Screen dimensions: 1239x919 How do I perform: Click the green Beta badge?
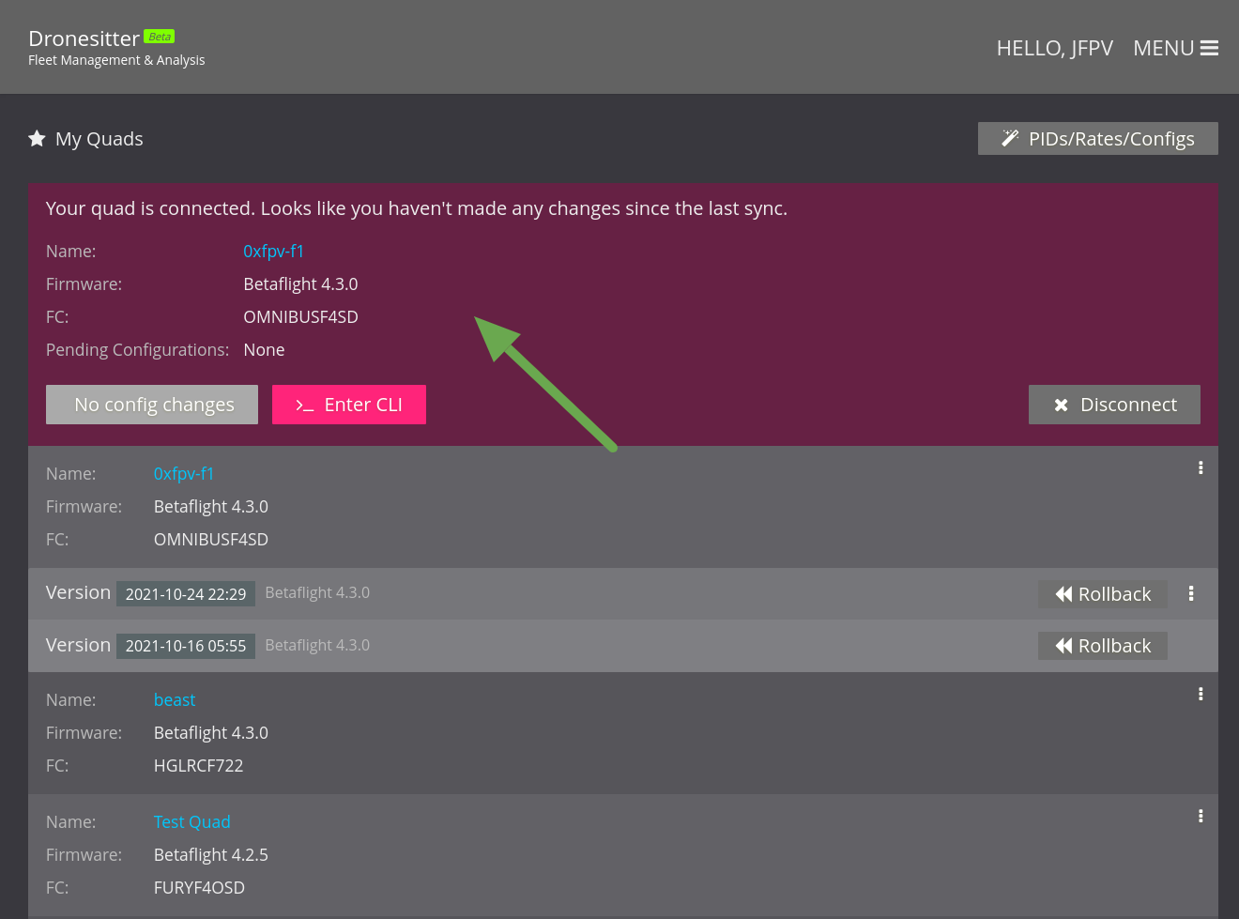160,37
